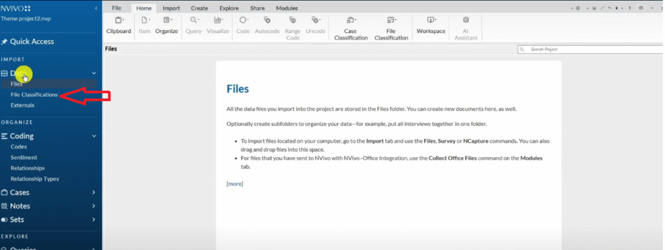The height and width of the screenshot is (250, 665).
Task: Focus the Search Project field
Action: (x=591, y=49)
